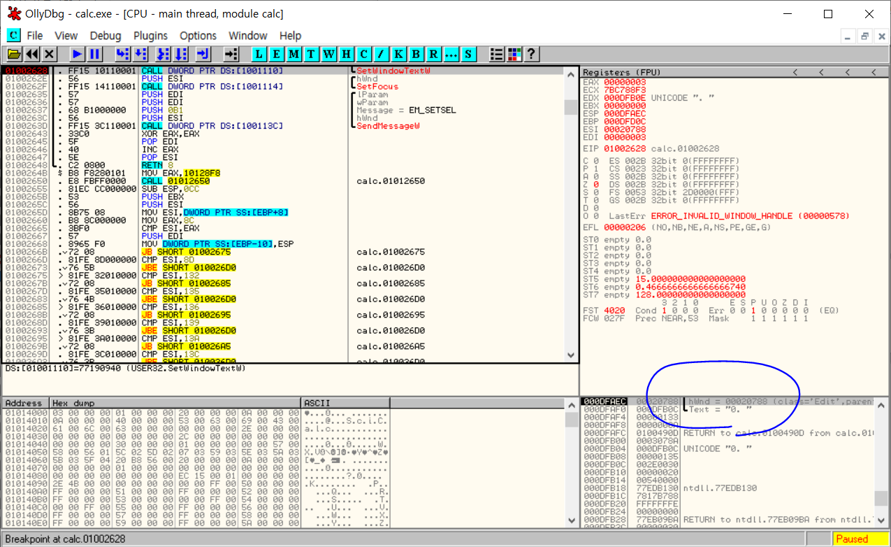891x547 pixels.
Task: Open Debugging options list icon
Action: coord(497,54)
